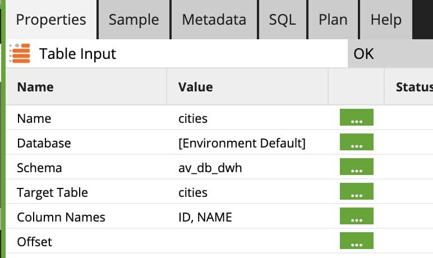This screenshot has width=433, height=258.
Task: Click the ellipsis button for Database
Action: [356, 143]
